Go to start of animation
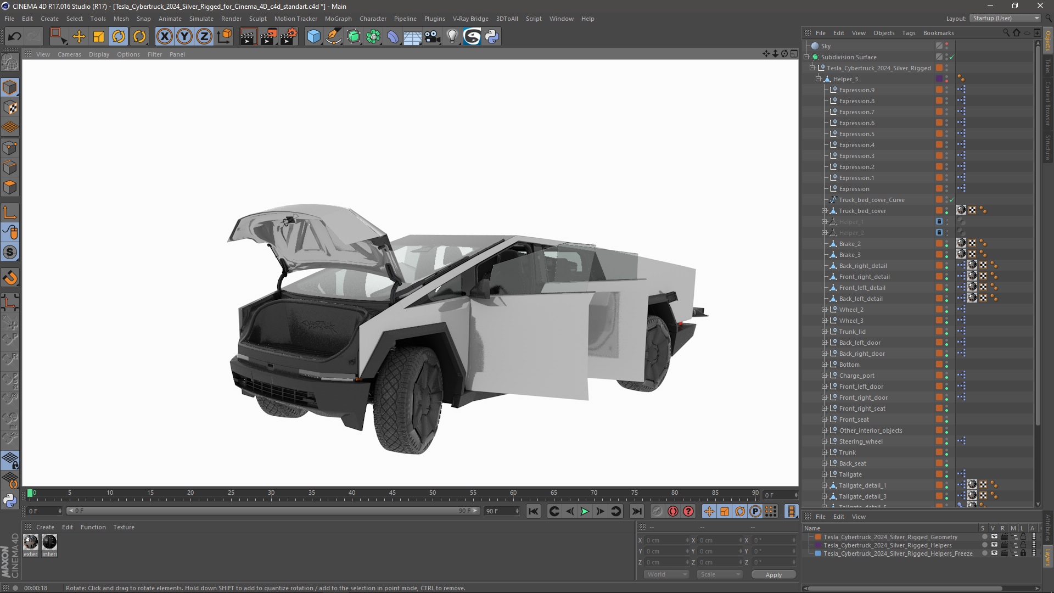 533,511
